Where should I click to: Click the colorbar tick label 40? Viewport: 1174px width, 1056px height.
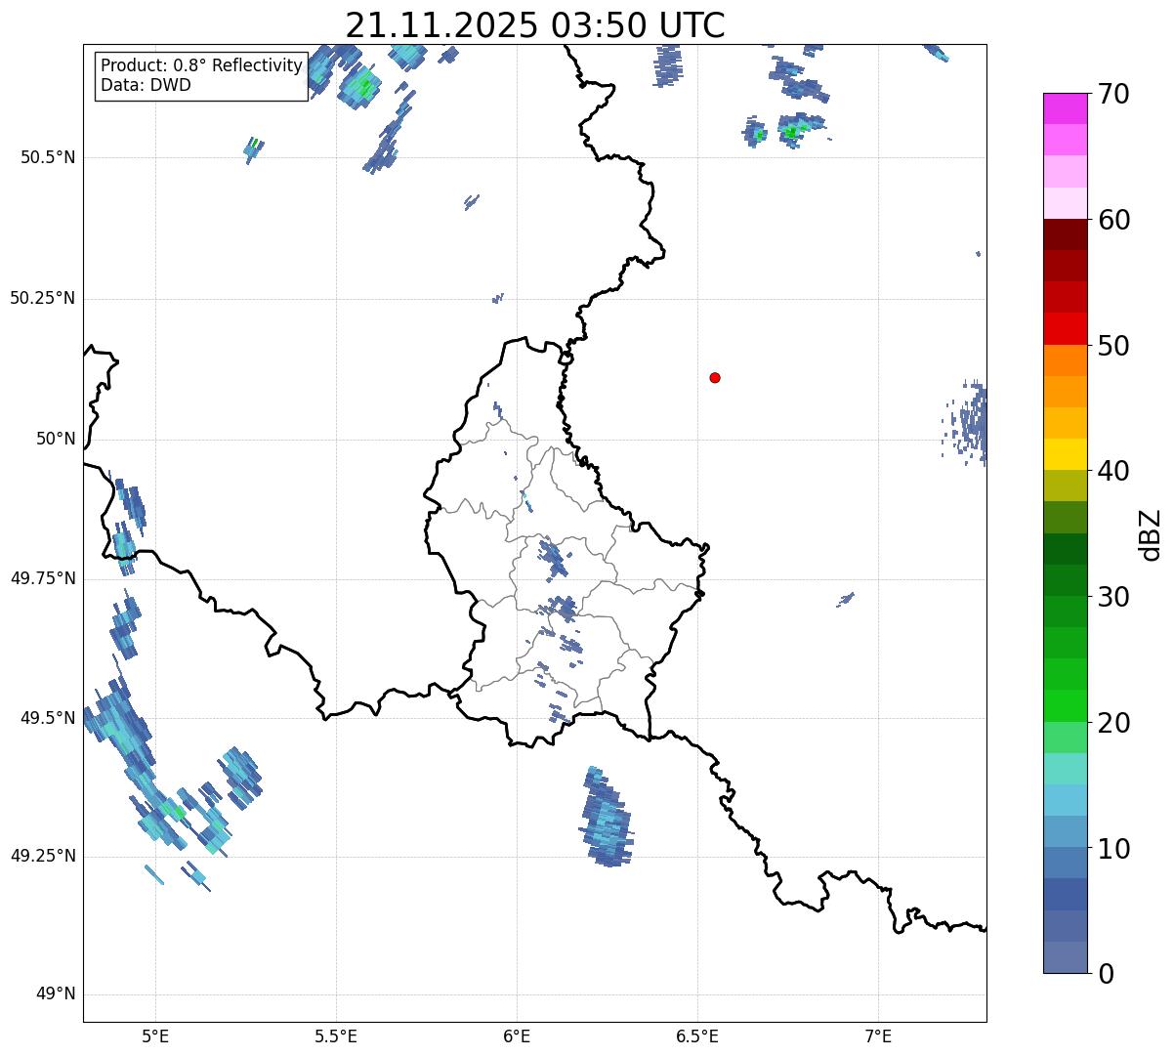point(1113,471)
